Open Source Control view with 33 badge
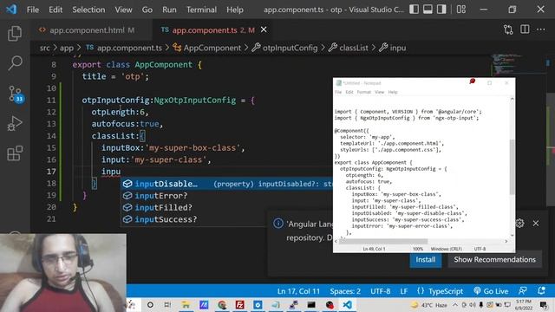The image size is (555, 312). coord(16,94)
